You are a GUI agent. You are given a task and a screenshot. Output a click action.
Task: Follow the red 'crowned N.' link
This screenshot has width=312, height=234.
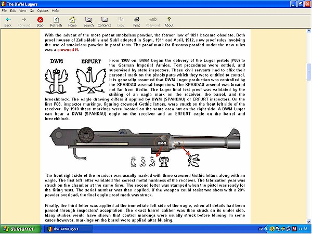click(68, 50)
